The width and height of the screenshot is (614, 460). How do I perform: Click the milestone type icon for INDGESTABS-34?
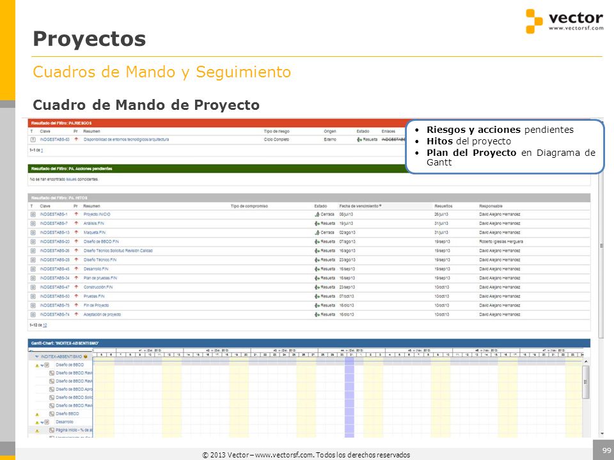tap(33, 278)
